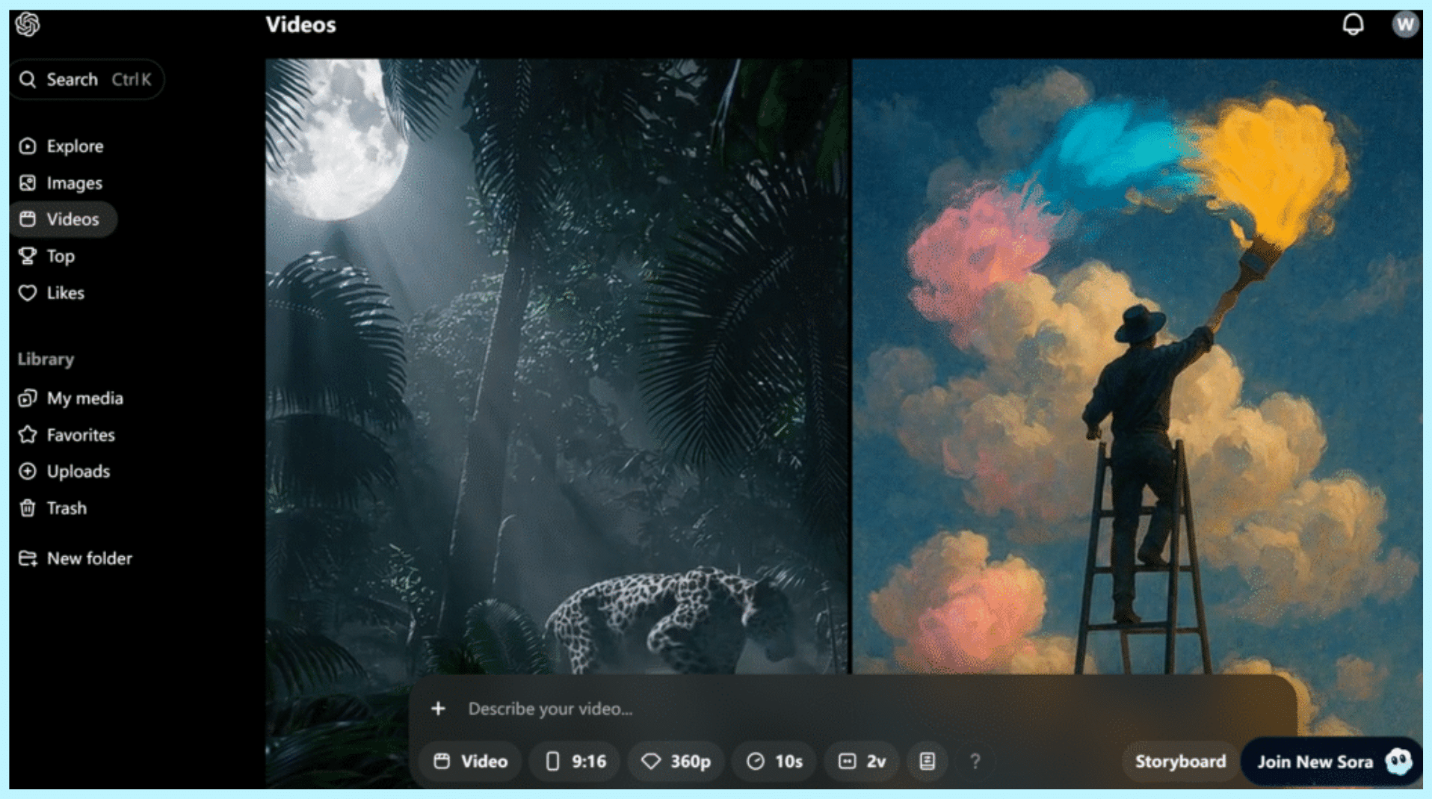1432x799 pixels.
Task: Open the Likes section
Action: (65, 293)
